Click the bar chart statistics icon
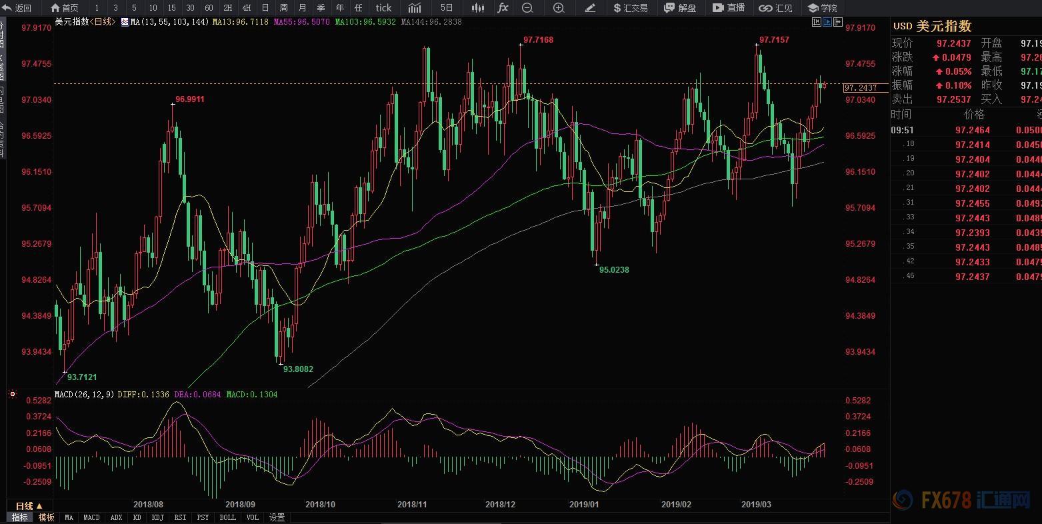 pyautogui.click(x=415, y=8)
